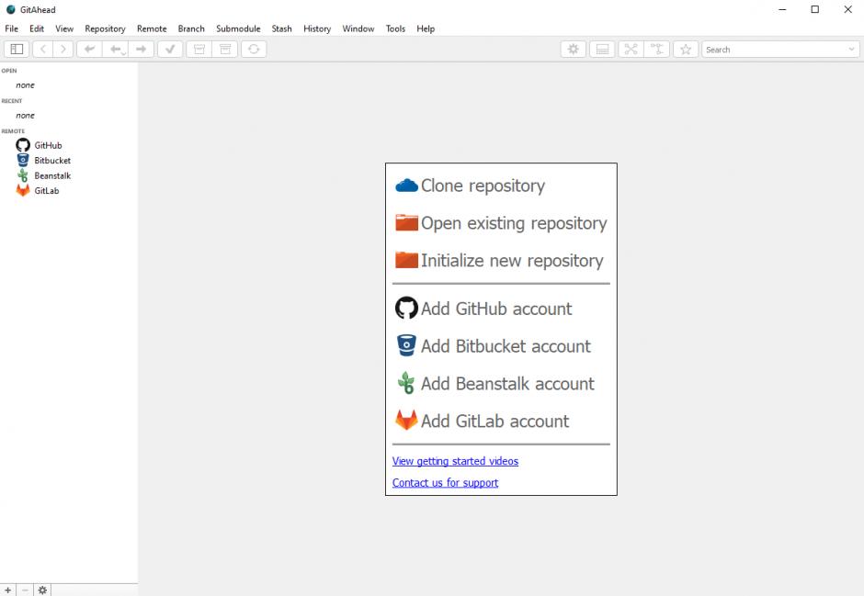The image size is (864, 596).
Task: Click Add GitLab account
Action: pyautogui.click(x=483, y=421)
